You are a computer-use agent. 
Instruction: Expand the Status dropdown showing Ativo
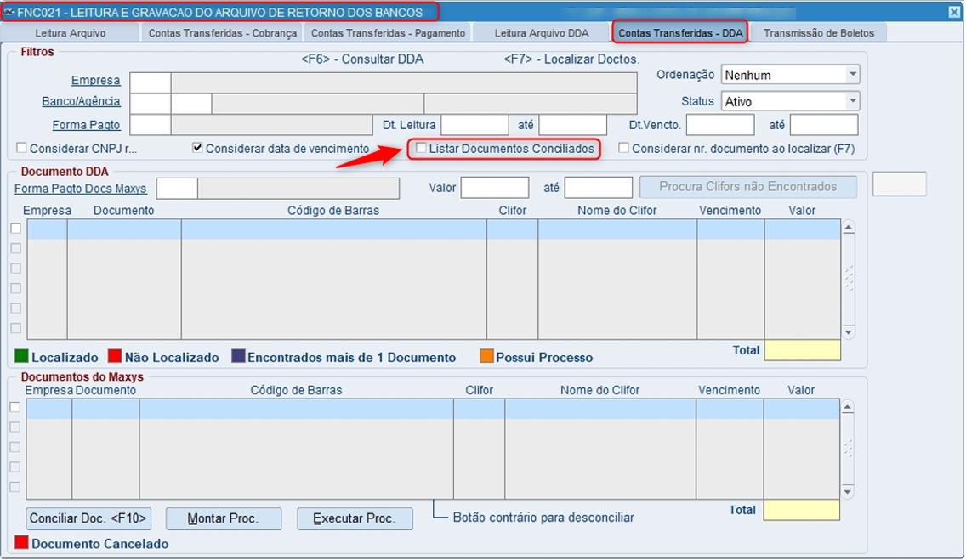click(x=853, y=101)
